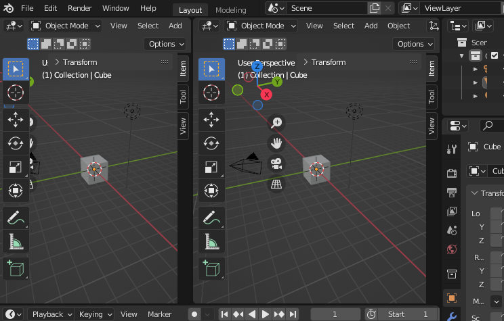
Task: Open the view layer browse dropdown
Action: 409,8
